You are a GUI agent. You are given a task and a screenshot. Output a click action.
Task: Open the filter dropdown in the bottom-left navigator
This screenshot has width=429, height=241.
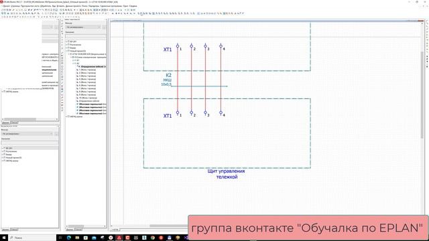[x=27, y=134]
